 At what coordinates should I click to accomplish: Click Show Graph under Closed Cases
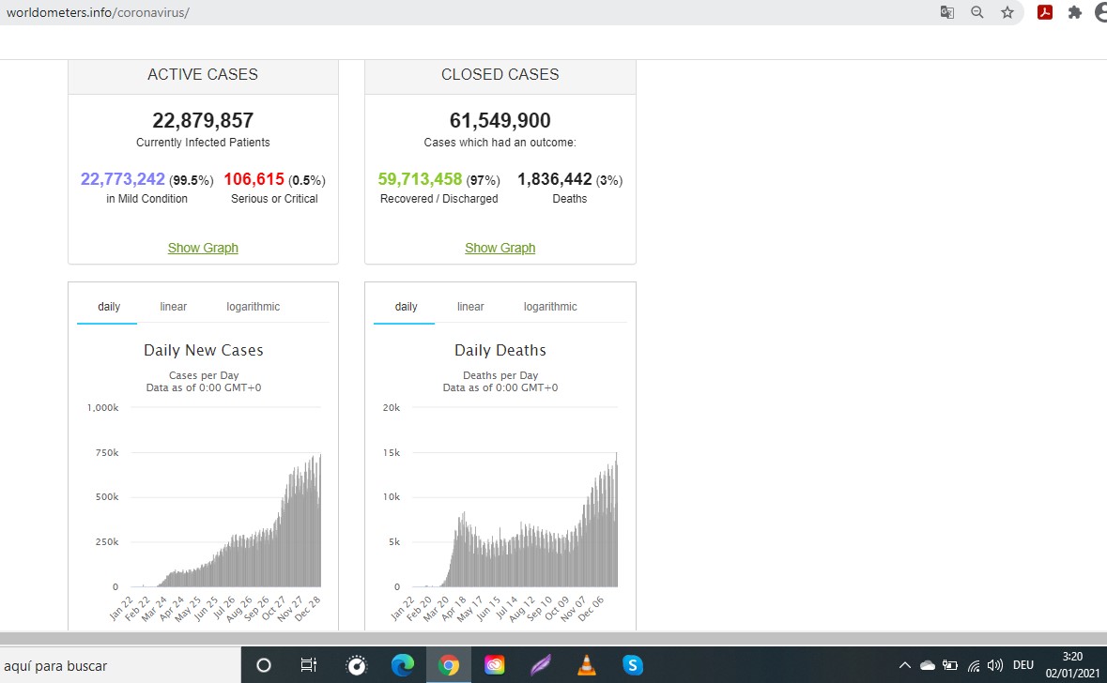(500, 248)
